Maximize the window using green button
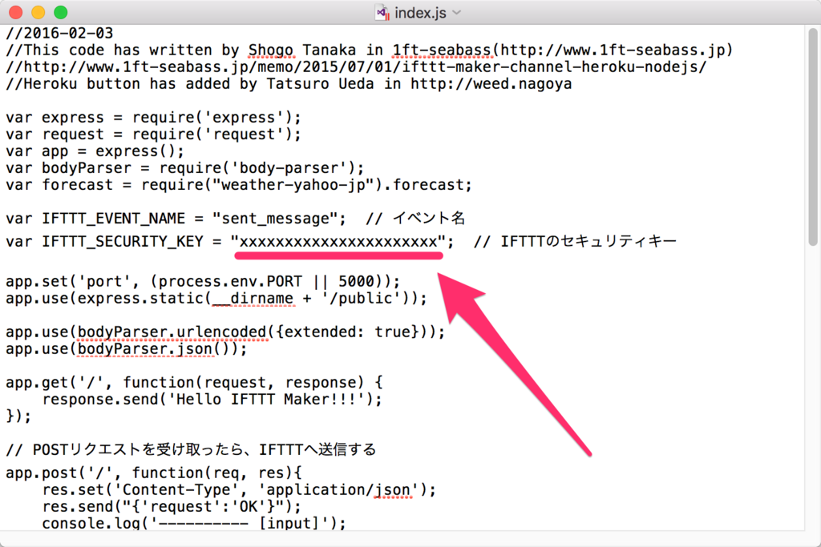Screen dimensions: 821x547 pyautogui.click(x=61, y=12)
